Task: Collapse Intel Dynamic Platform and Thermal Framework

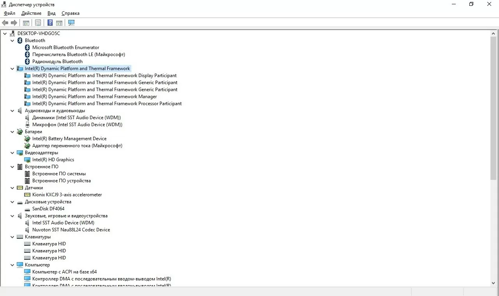Action: coord(12,69)
